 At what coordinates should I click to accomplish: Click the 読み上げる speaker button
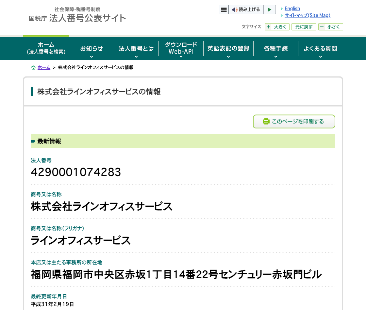pyautogui.click(x=246, y=9)
